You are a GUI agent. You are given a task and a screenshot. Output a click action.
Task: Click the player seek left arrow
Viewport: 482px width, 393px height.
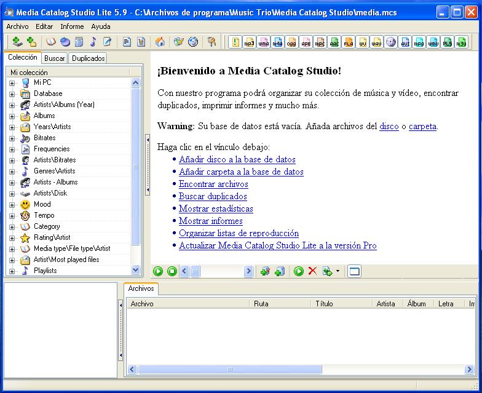184,271
